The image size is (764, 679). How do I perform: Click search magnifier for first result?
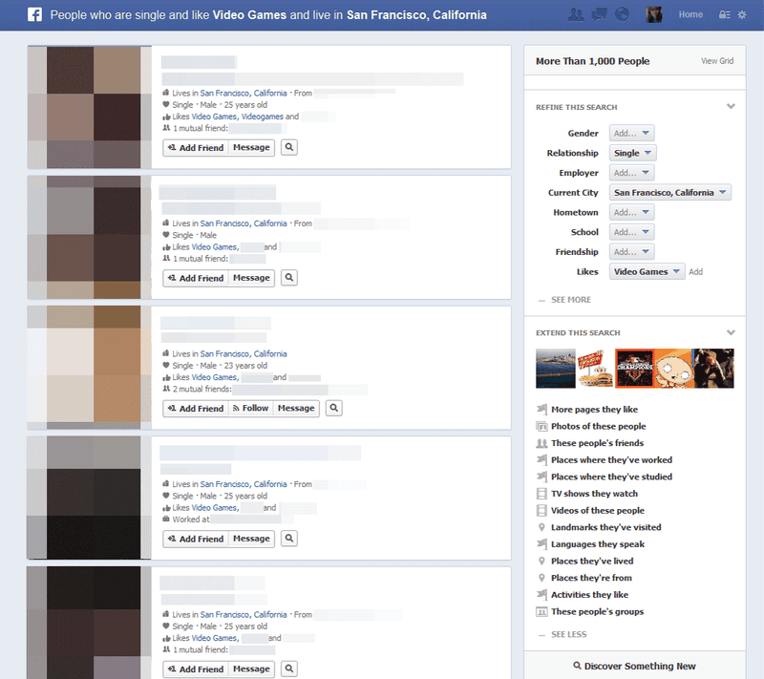click(289, 147)
